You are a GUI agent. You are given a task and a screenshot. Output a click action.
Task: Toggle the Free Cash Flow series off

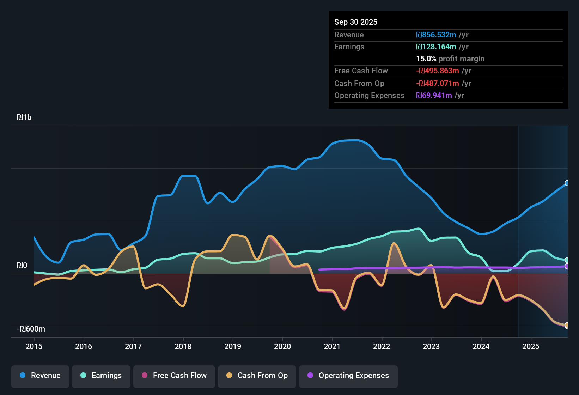174,376
